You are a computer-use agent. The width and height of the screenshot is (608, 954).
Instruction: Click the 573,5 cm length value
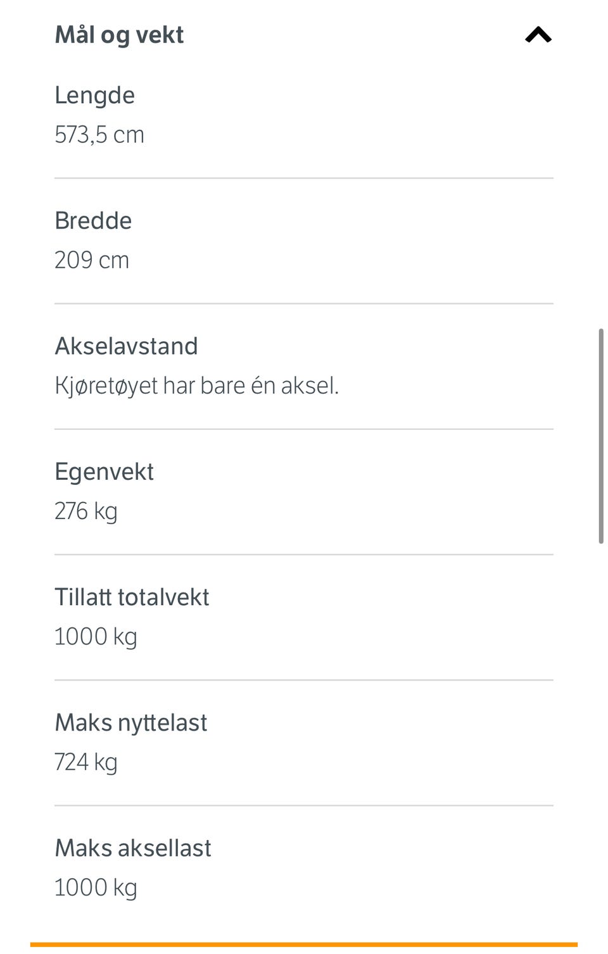coord(99,135)
